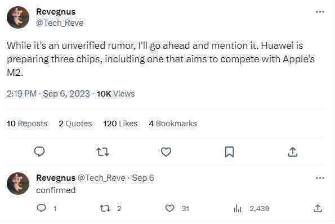Like the main tweet with the heart icon

point(166,152)
